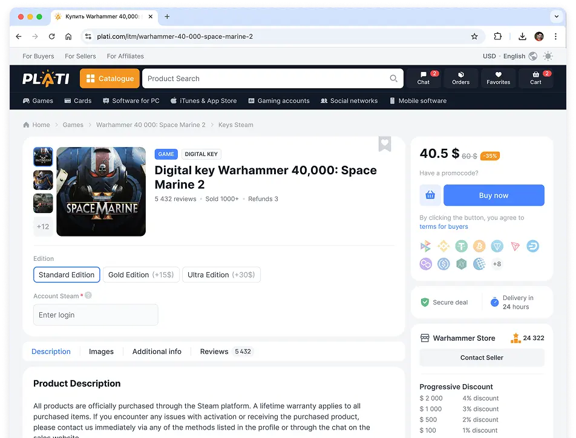Viewport: 576px width, 438px height.
Task: Go to Games breadcrumb
Action: pos(73,125)
